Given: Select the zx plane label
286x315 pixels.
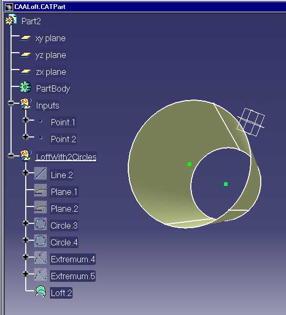Looking at the screenshot, I should point(51,72).
